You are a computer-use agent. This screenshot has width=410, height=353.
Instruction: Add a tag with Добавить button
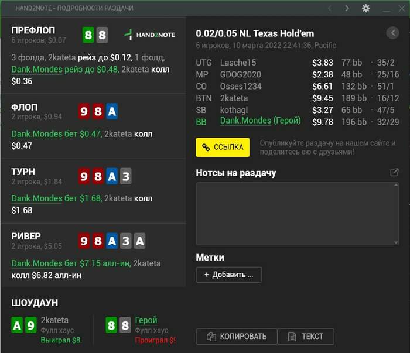pos(229,275)
